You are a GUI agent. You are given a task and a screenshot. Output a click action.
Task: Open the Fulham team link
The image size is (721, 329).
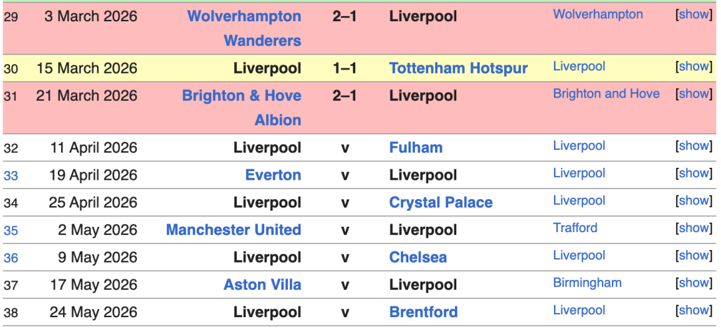click(416, 148)
